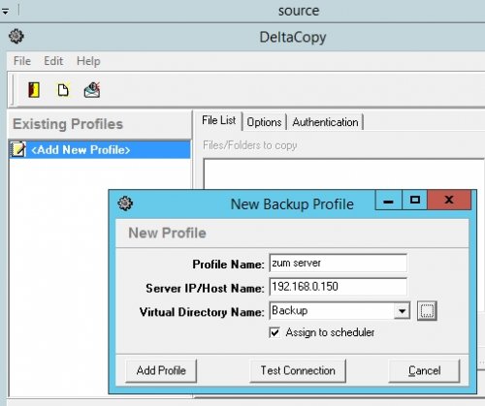This screenshot has height=406, width=485.
Task: Select the <Add New Profile> entry
Action: [100, 149]
